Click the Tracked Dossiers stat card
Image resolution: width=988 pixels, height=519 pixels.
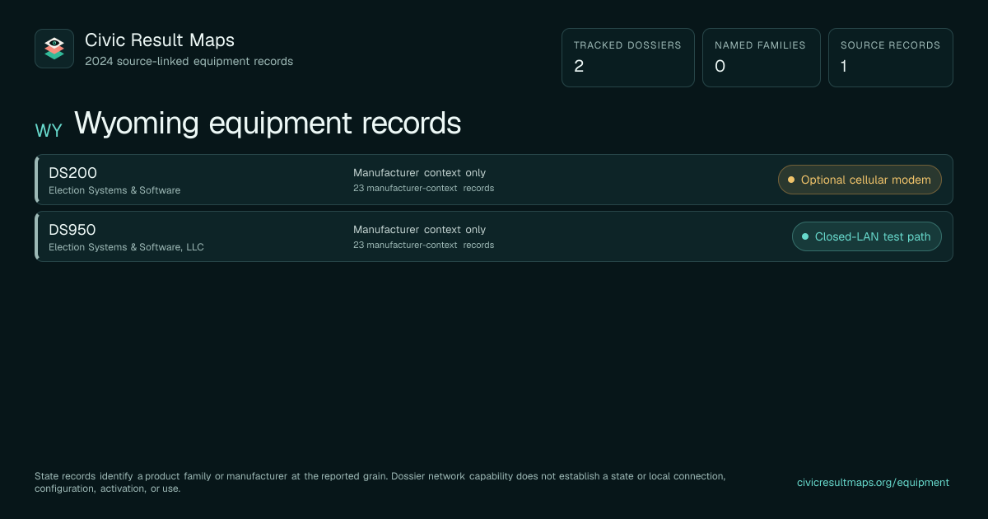coord(628,58)
